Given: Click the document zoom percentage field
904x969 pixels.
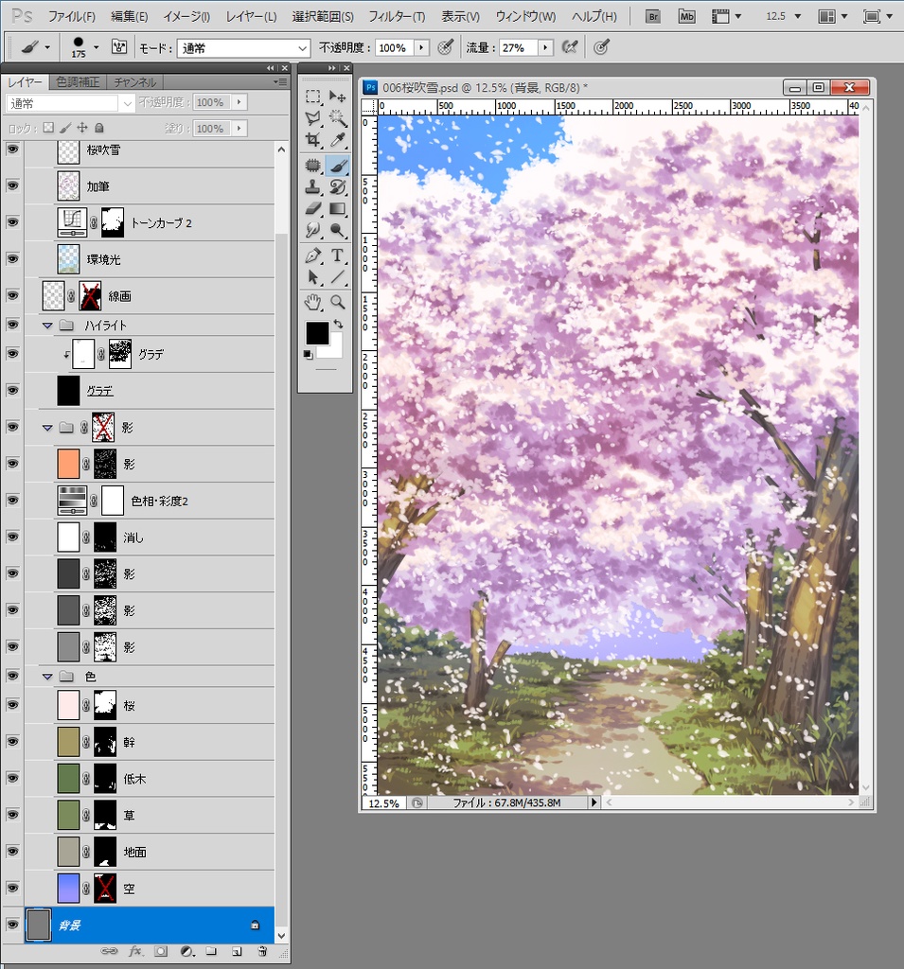Looking at the screenshot, I should (383, 802).
